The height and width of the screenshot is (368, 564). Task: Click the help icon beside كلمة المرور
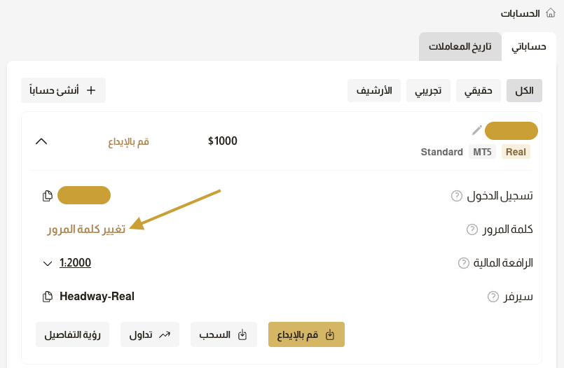[x=472, y=229]
